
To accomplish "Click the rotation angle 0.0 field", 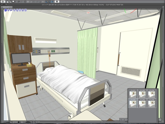I will click(21, 122).
